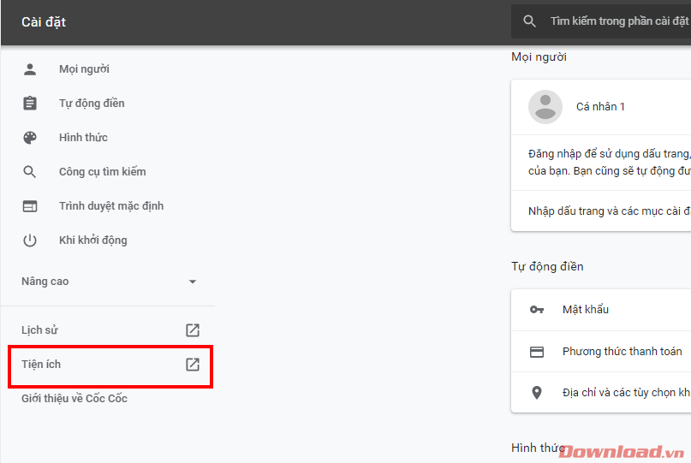The width and height of the screenshot is (691, 463).
Task: Click the Cá nhân 1 avatar picture
Action: tap(545, 107)
